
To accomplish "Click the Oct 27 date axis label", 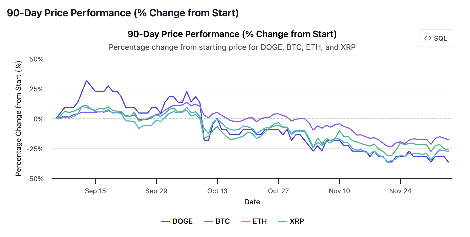I will [278, 191].
